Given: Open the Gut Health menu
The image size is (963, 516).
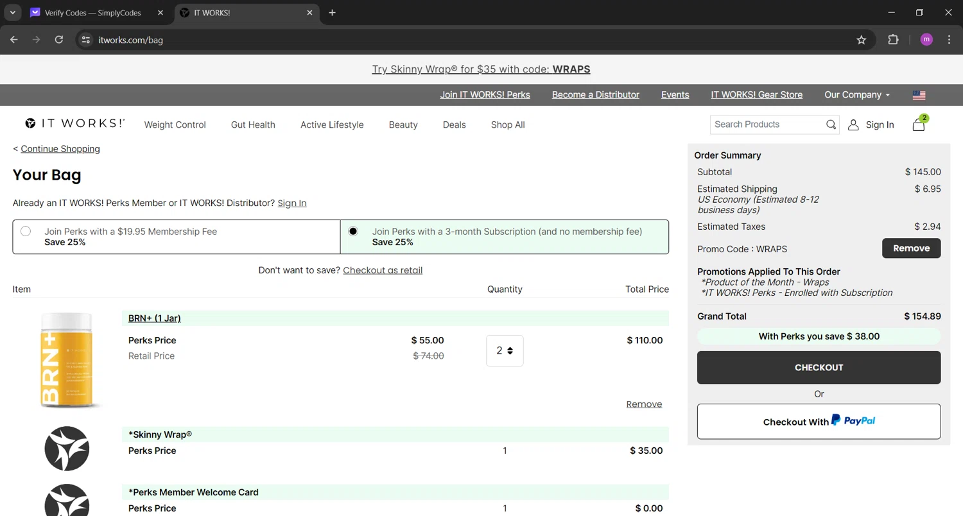Looking at the screenshot, I should pyautogui.click(x=253, y=125).
